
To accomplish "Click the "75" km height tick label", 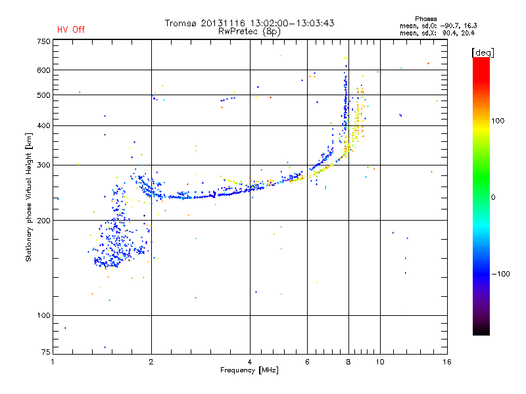I will click(46, 352).
